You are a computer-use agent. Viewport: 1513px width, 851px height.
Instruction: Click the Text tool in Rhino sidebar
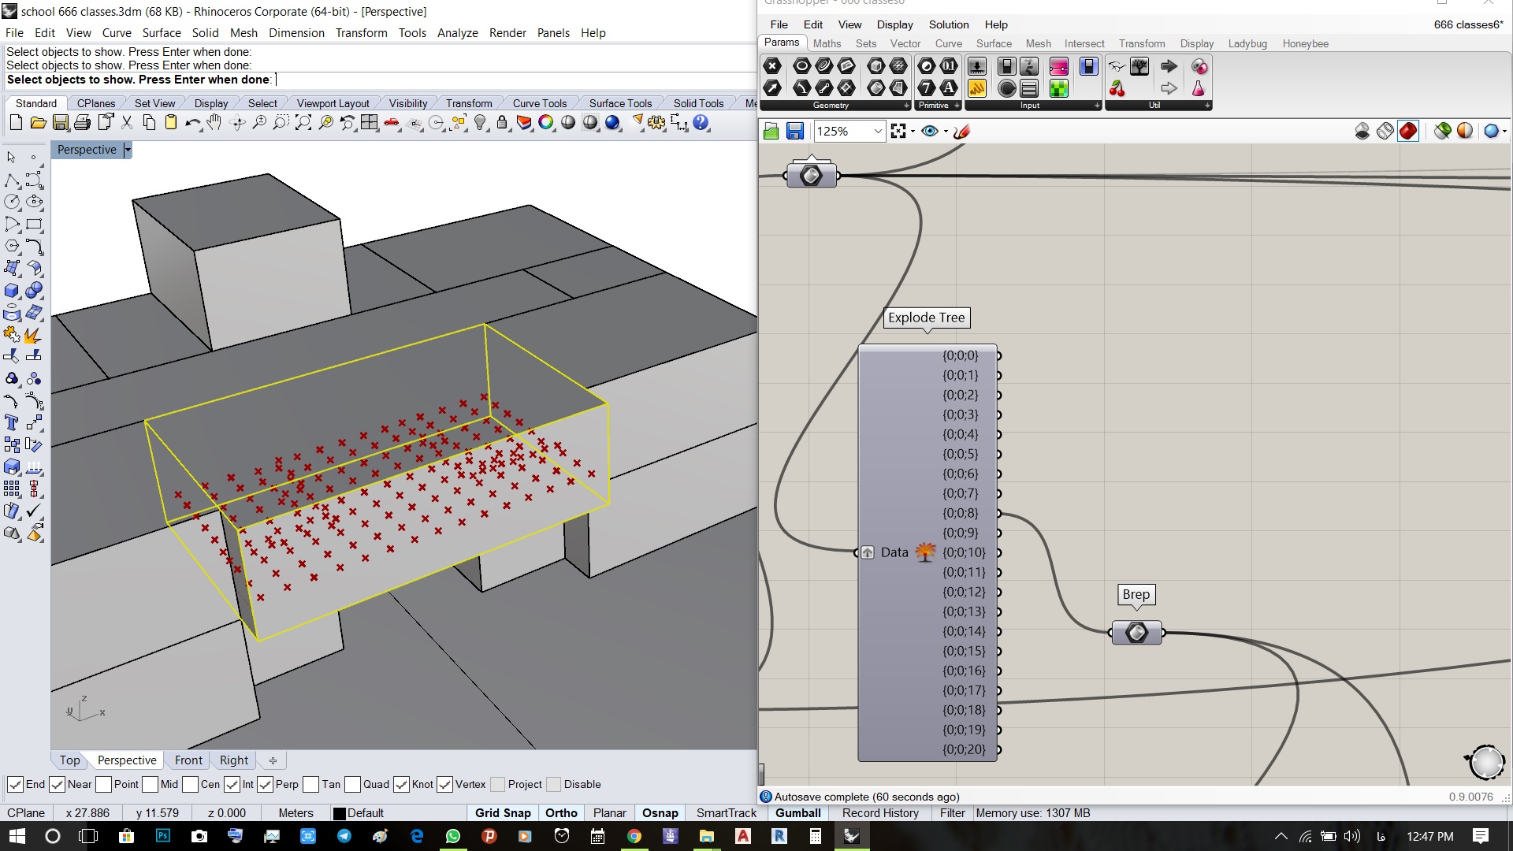[x=12, y=423]
